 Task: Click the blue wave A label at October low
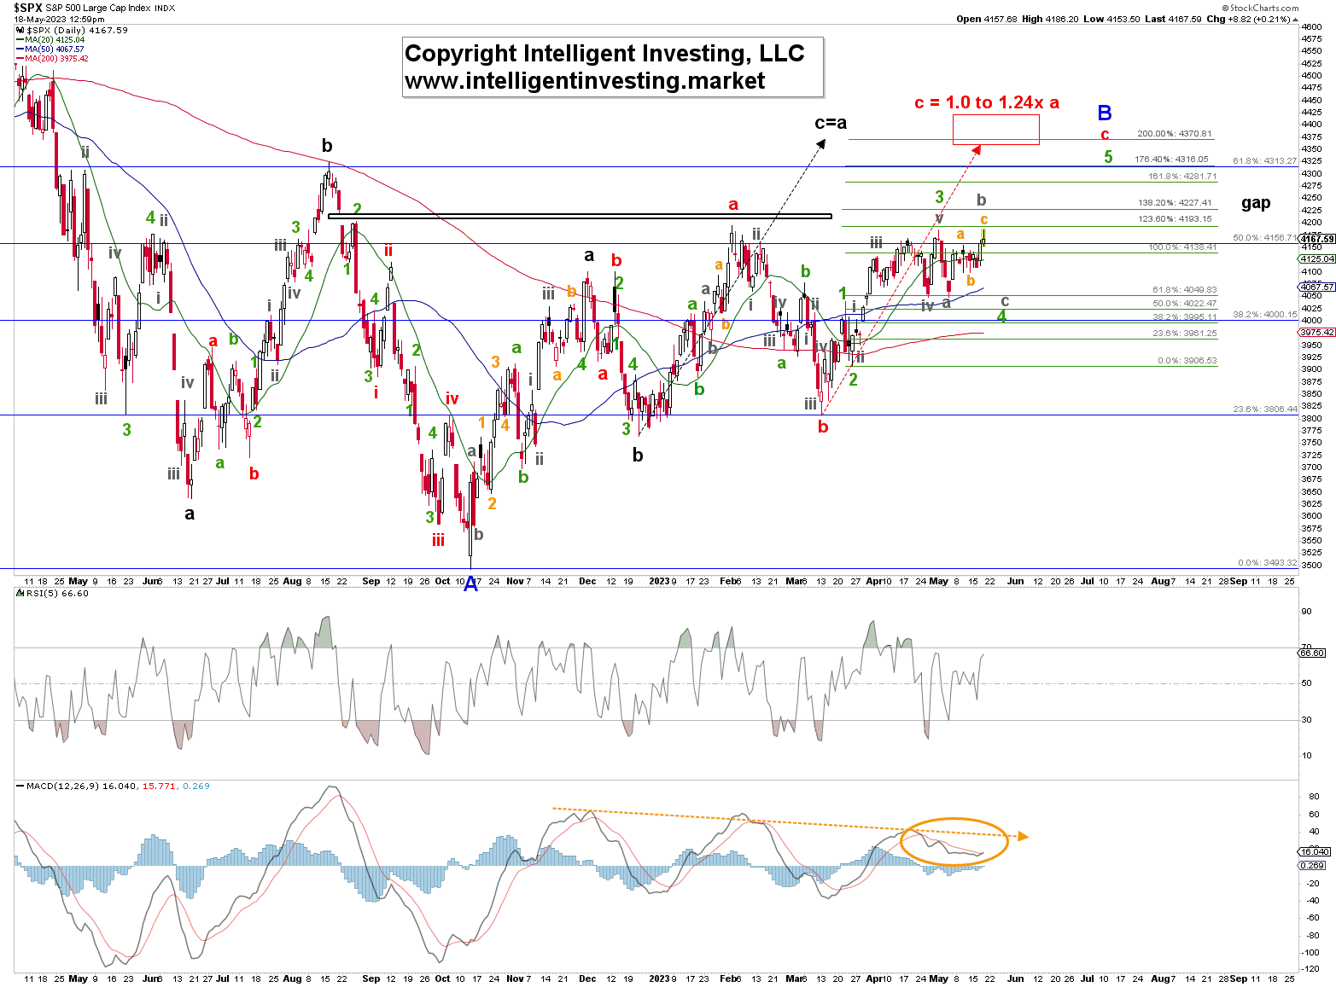(470, 585)
